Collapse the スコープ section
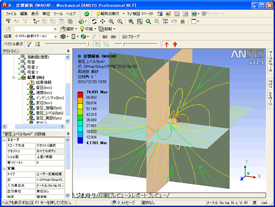The image size is (275, 207). (x=4, y=140)
